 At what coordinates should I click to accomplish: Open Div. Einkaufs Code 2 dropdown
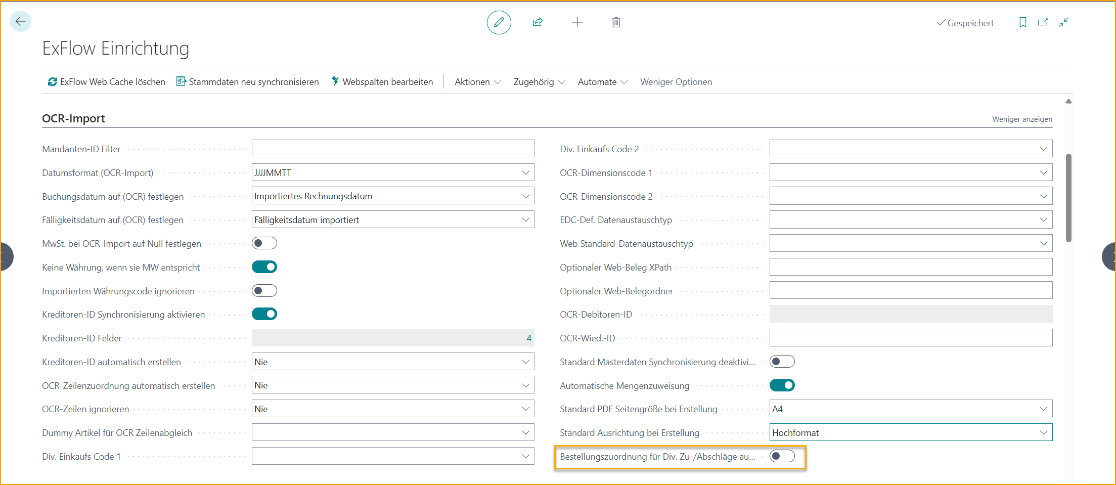1044,149
